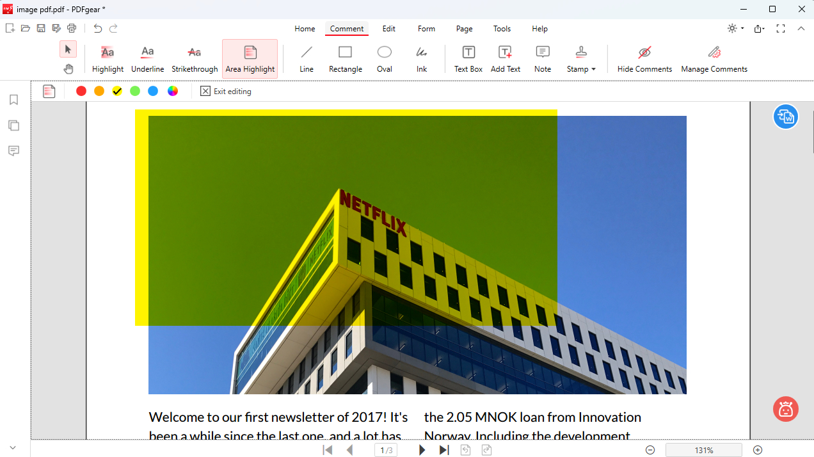The width and height of the screenshot is (814, 457).
Task: Toggle the Area Highlight tool
Action: 250,59
